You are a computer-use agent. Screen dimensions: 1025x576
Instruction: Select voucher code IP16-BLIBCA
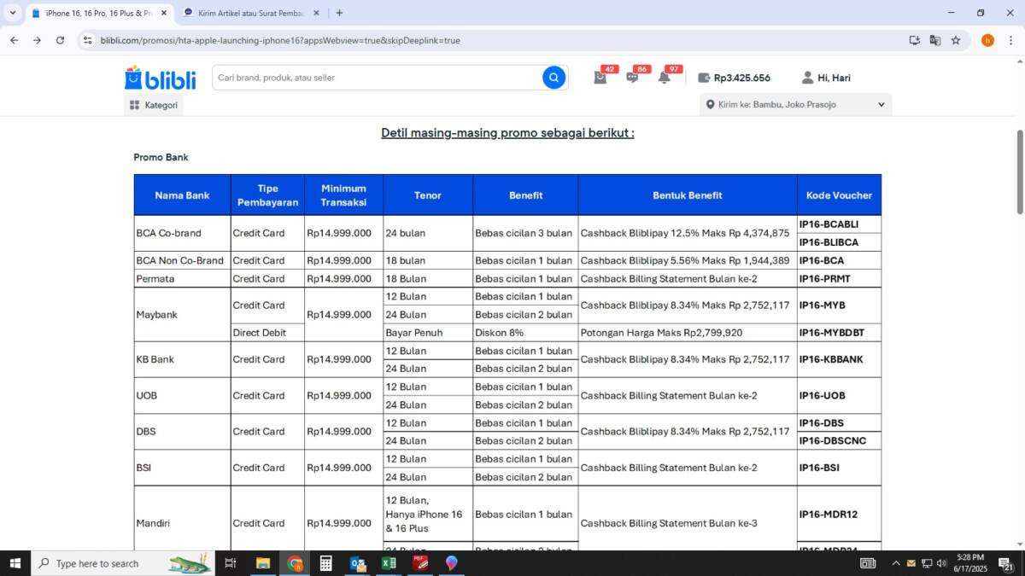coord(829,242)
